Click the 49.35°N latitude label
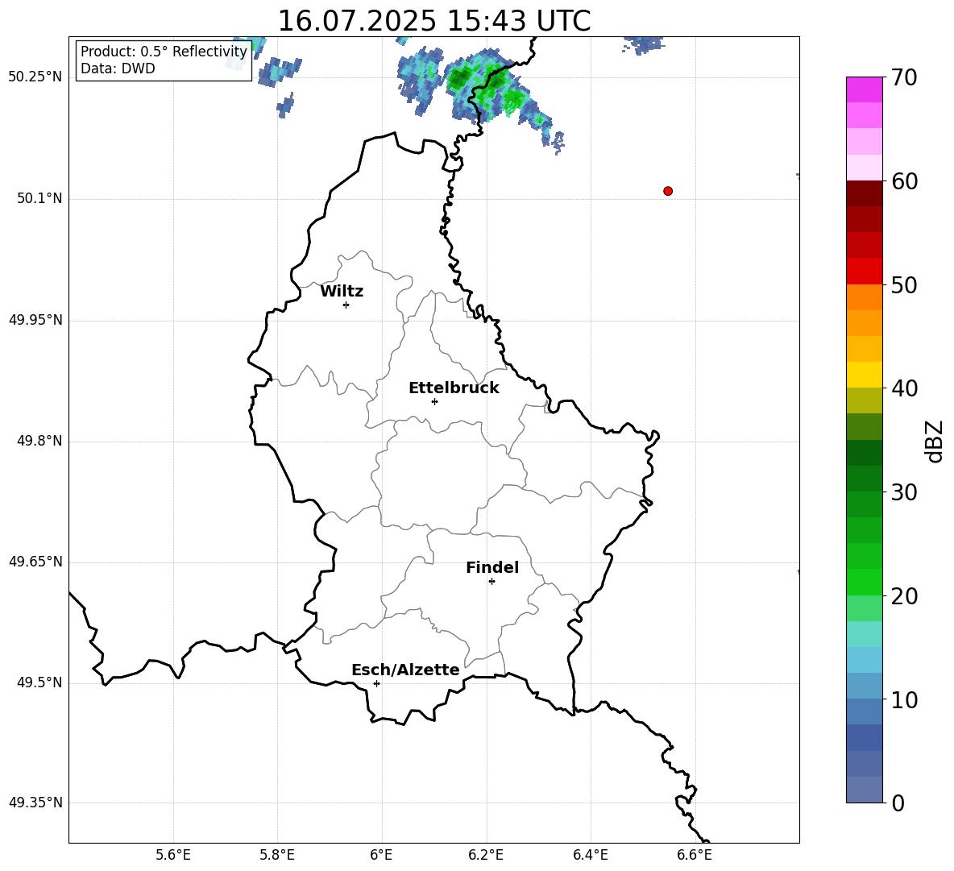This screenshot has height=871, width=954. pos(35,803)
